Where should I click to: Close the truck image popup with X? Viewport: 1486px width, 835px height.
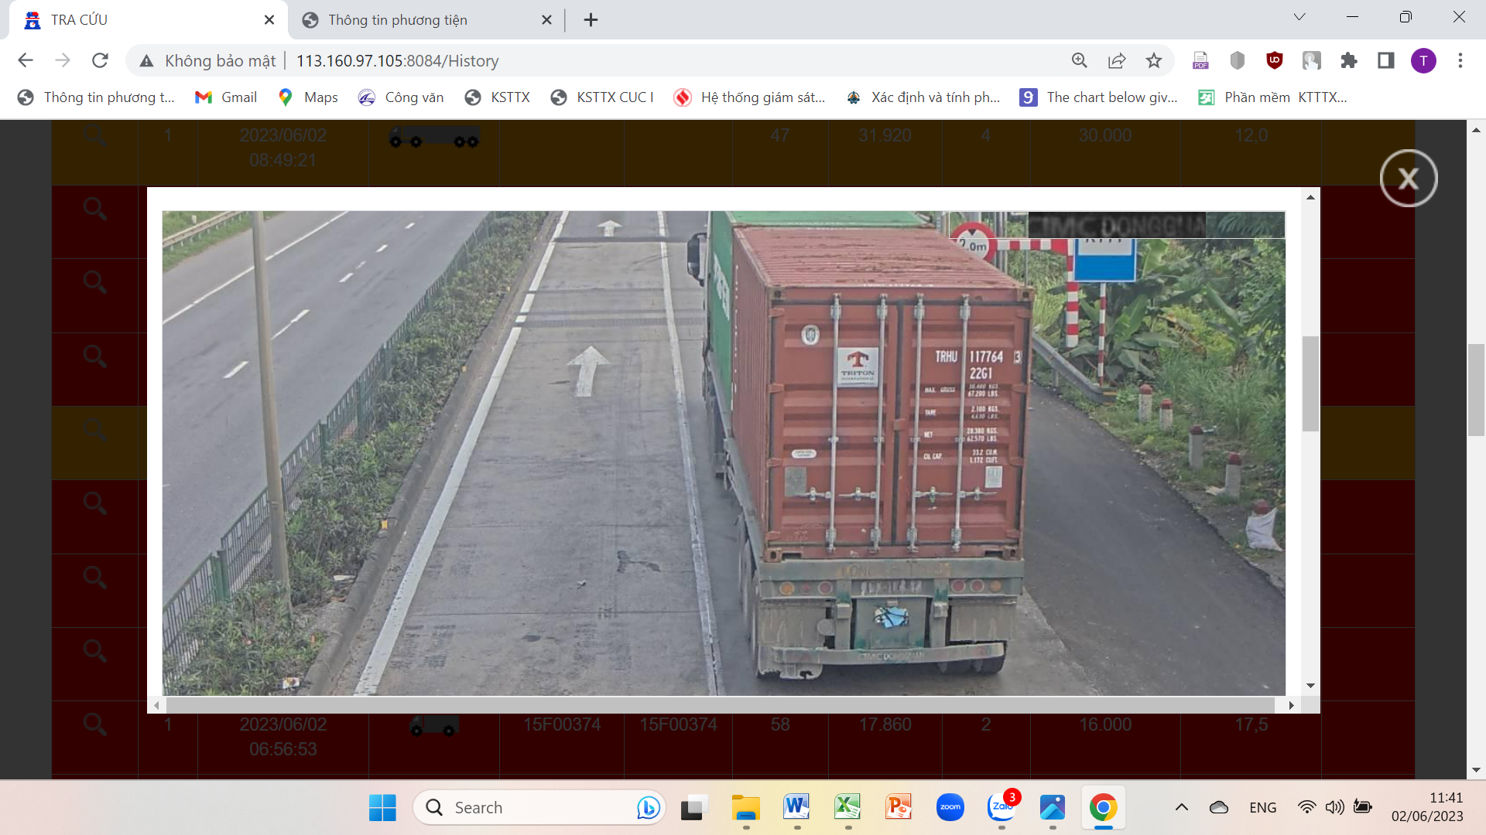(x=1408, y=179)
